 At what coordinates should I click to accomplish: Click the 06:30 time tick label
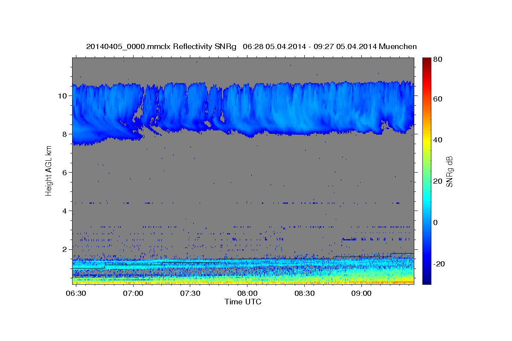click(x=76, y=293)
